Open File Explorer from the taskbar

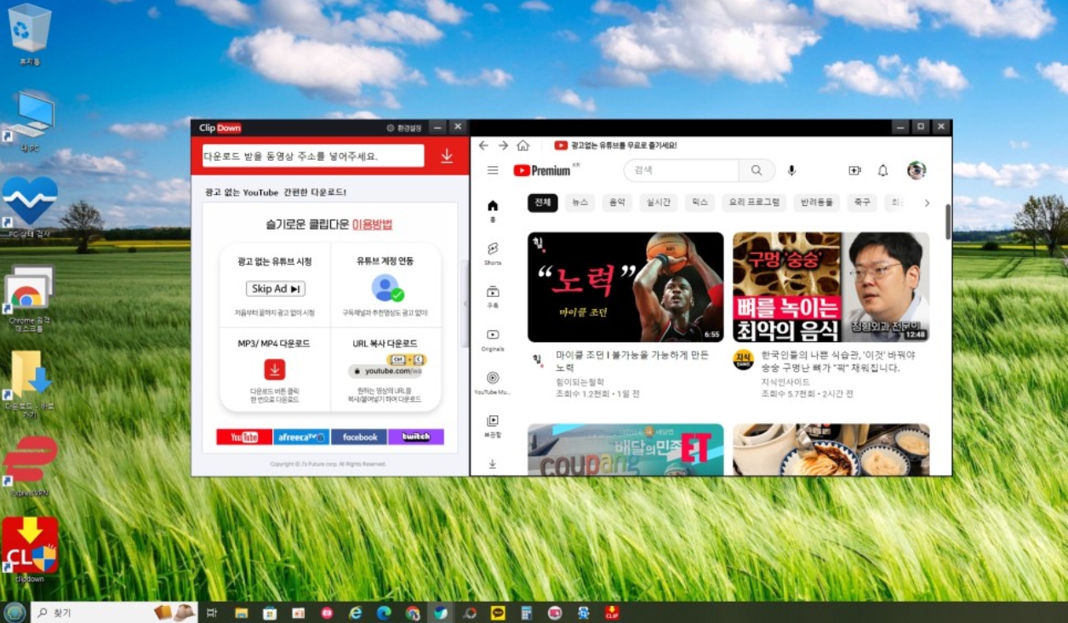[x=242, y=613]
